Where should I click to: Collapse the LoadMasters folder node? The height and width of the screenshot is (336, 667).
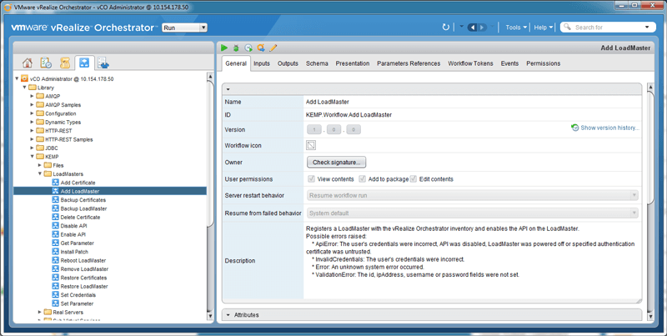coord(40,173)
